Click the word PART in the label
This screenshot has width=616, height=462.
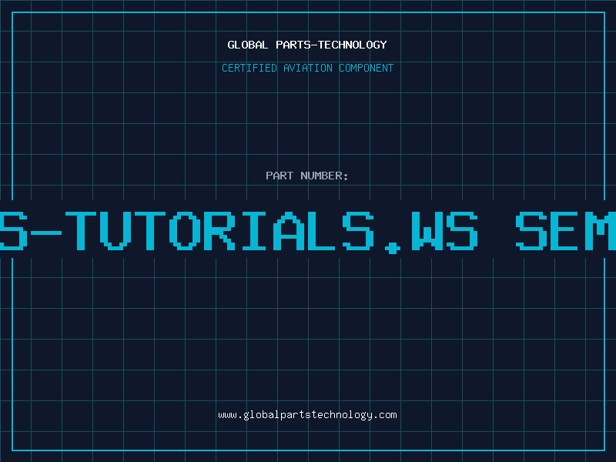tap(280, 176)
